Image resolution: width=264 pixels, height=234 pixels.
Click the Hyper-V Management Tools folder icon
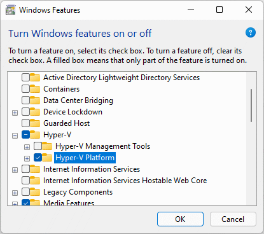click(47, 146)
